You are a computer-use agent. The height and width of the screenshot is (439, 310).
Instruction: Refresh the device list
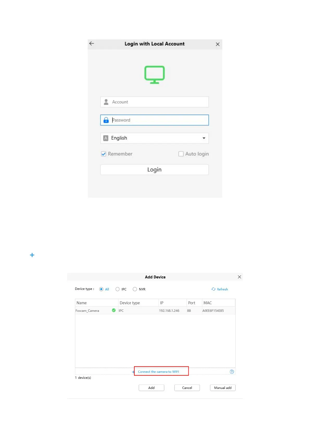220,289
